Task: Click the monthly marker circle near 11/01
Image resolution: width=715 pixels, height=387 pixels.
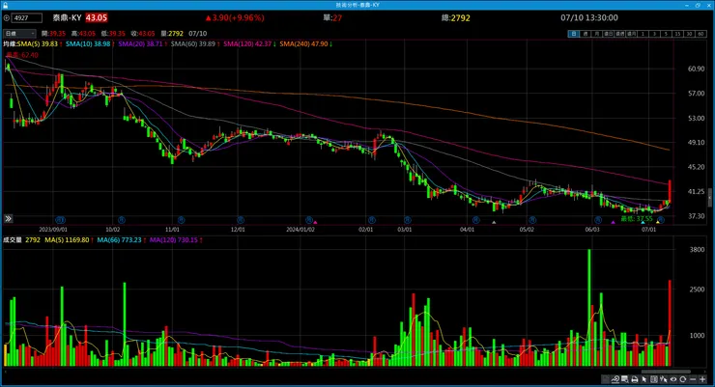Action: (181, 220)
